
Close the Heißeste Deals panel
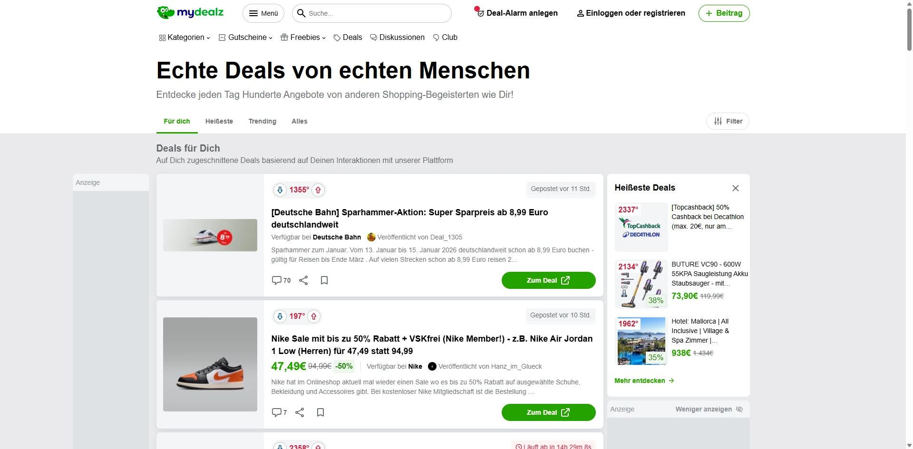tap(736, 188)
